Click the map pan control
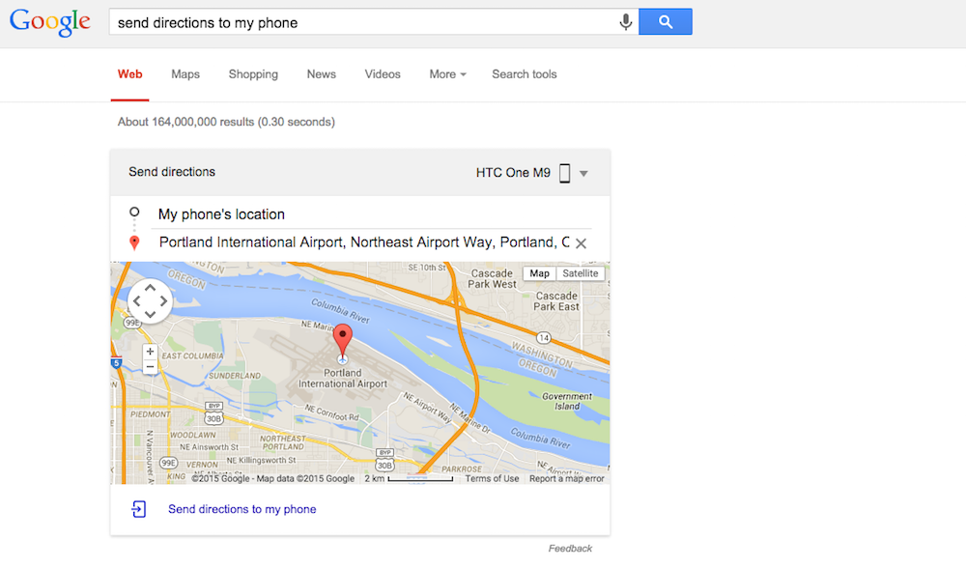This screenshot has height=568, width=966. [x=150, y=301]
